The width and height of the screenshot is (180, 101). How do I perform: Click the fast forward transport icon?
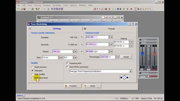click(118, 9)
